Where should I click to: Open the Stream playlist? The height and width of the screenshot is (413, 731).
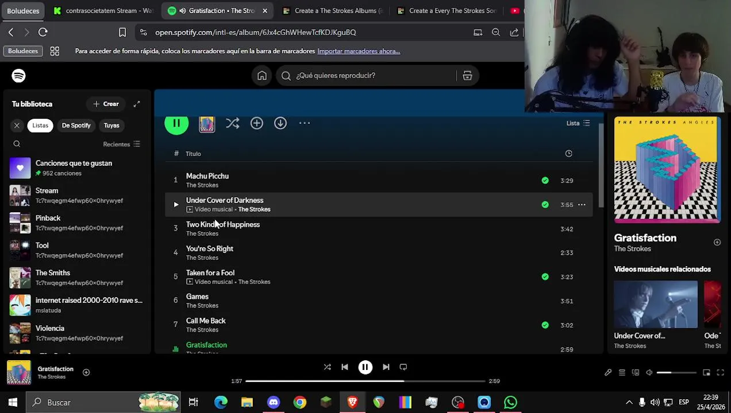(x=76, y=196)
